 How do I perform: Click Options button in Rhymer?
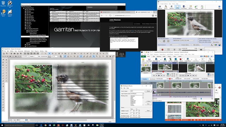click(x=148, y=101)
